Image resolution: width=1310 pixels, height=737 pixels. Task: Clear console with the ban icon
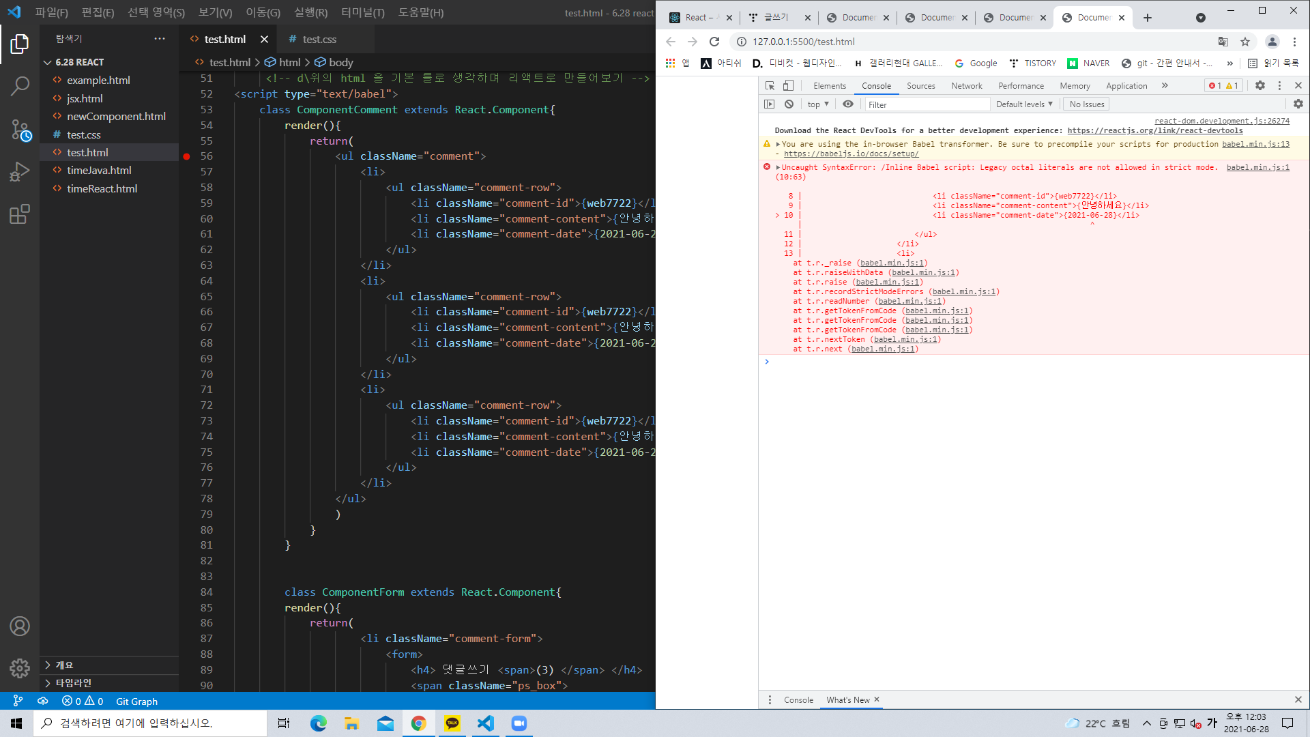pyautogui.click(x=789, y=104)
